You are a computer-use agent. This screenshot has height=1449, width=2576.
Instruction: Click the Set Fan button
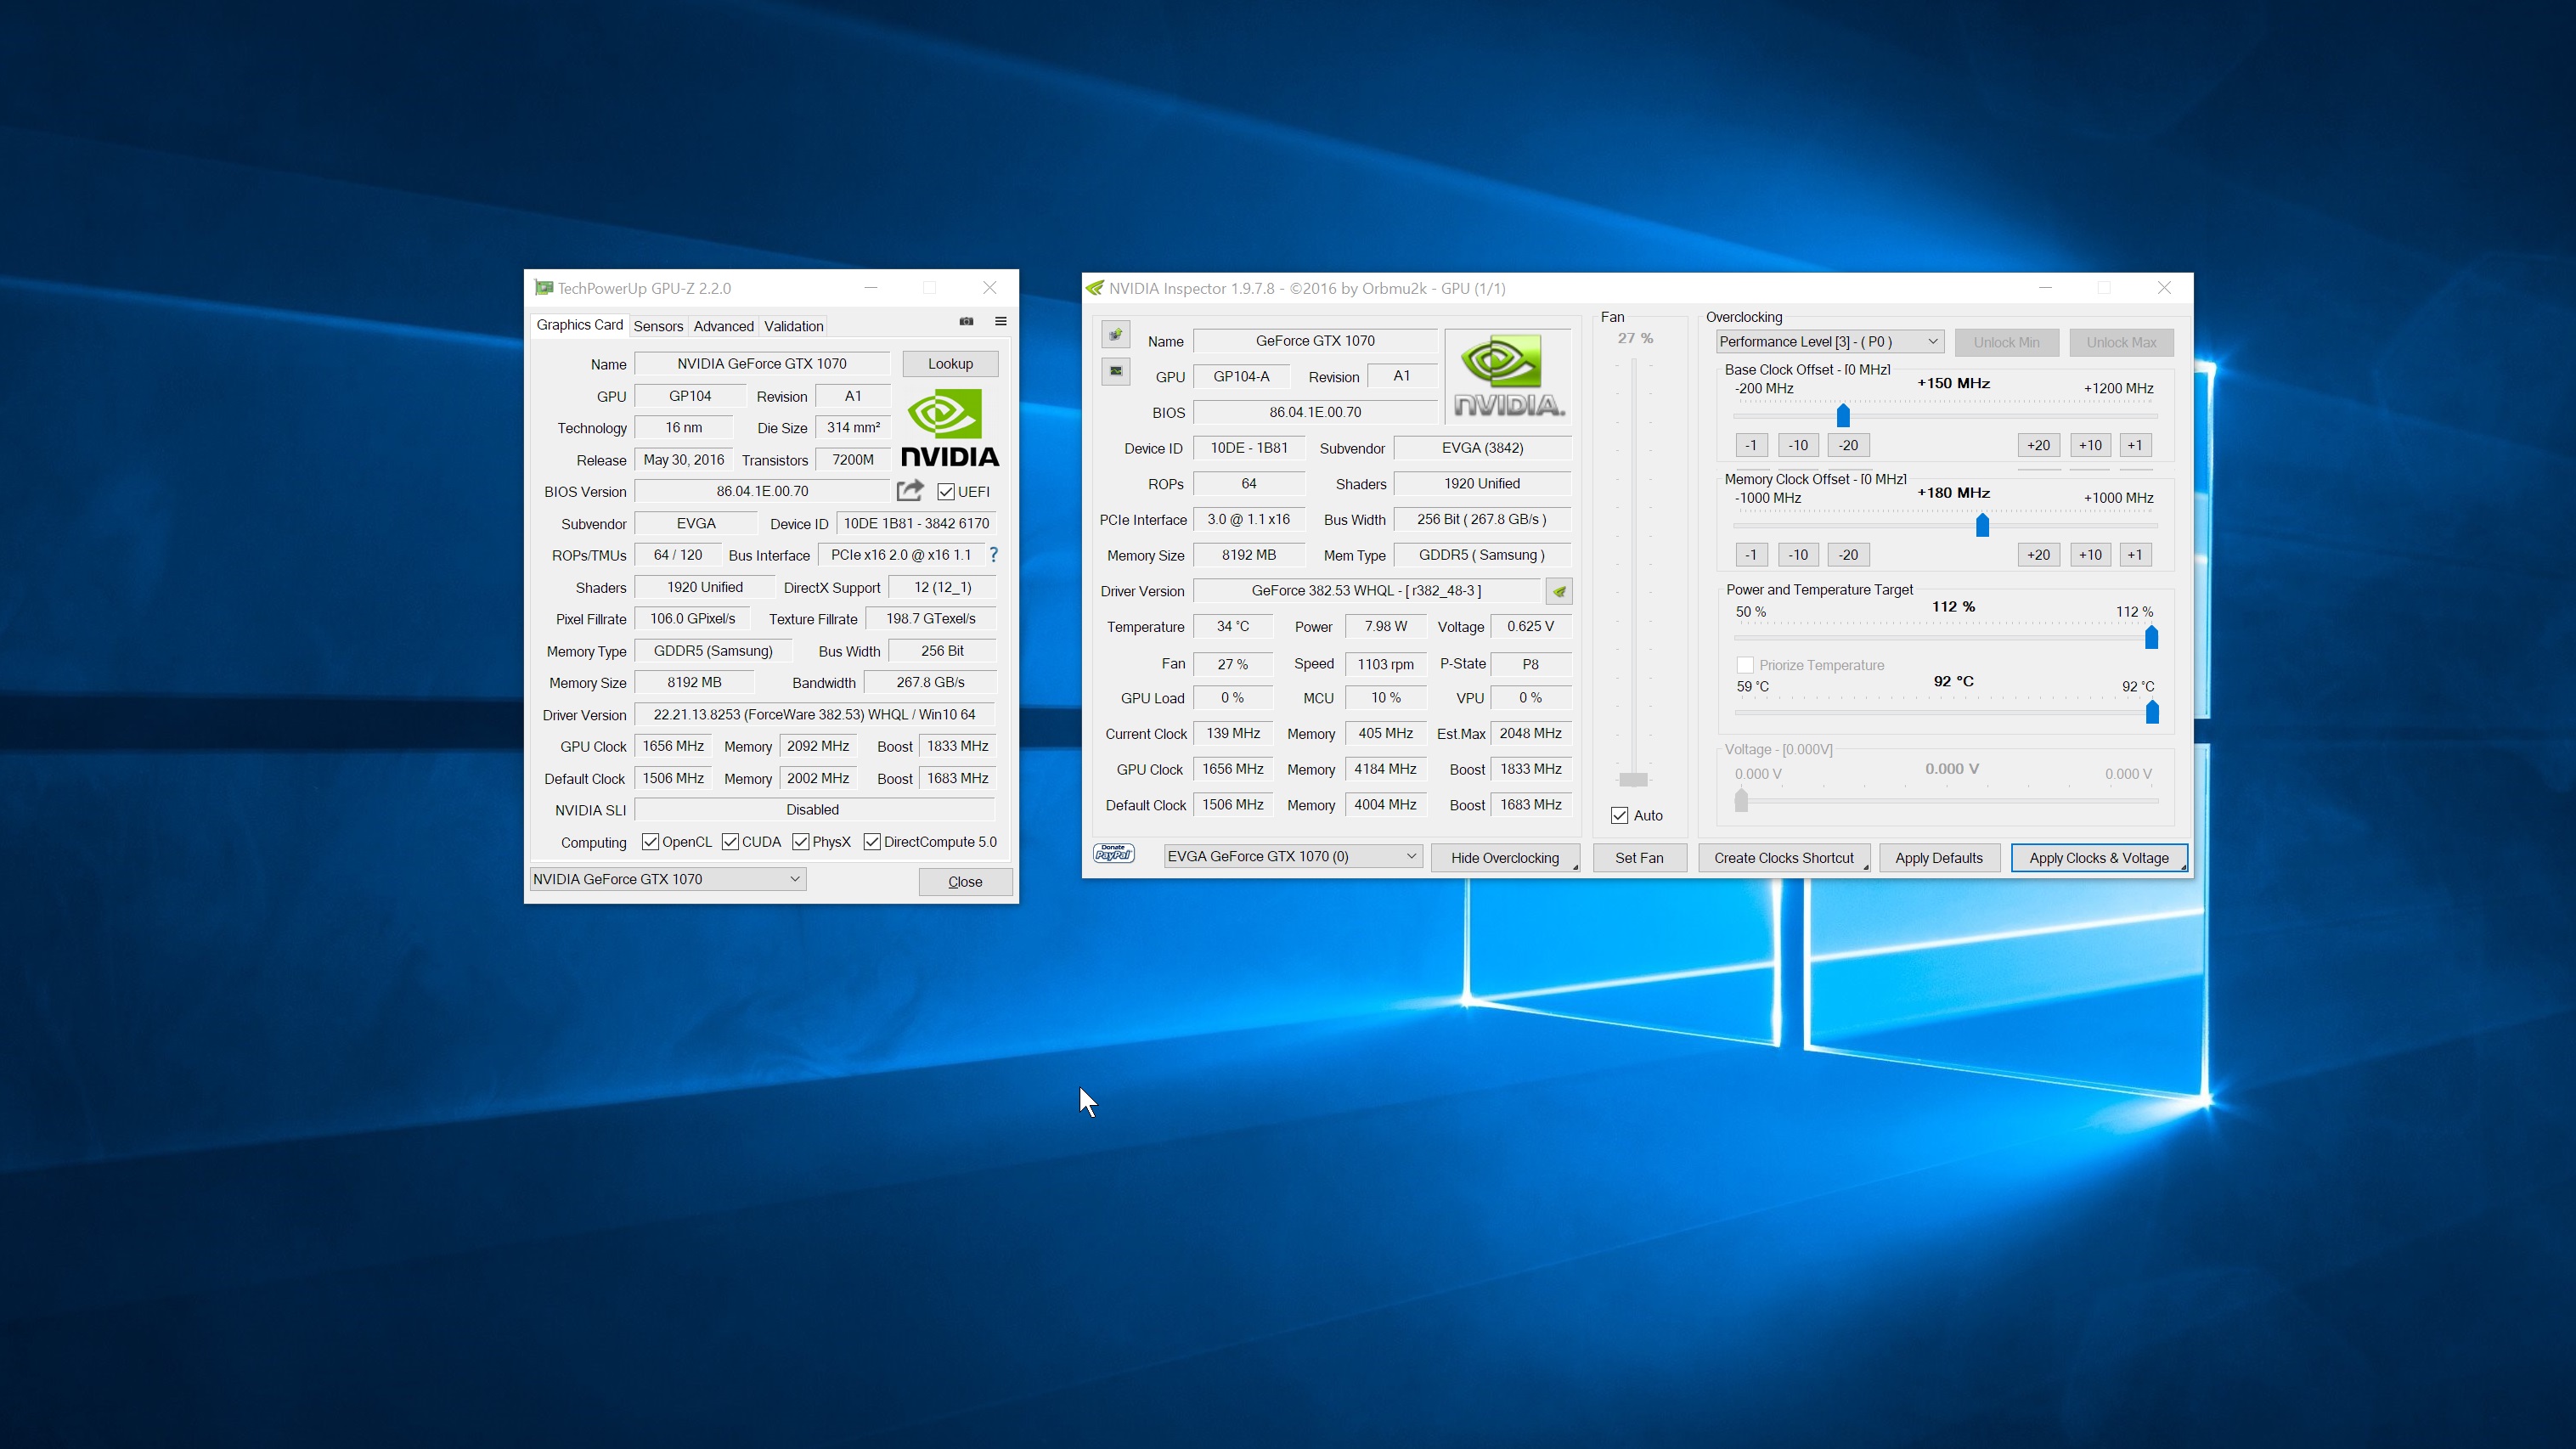point(1639,858)
